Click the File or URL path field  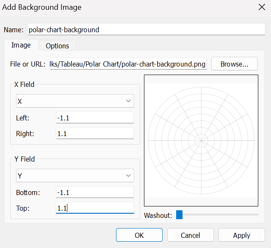tap(128, 64)
